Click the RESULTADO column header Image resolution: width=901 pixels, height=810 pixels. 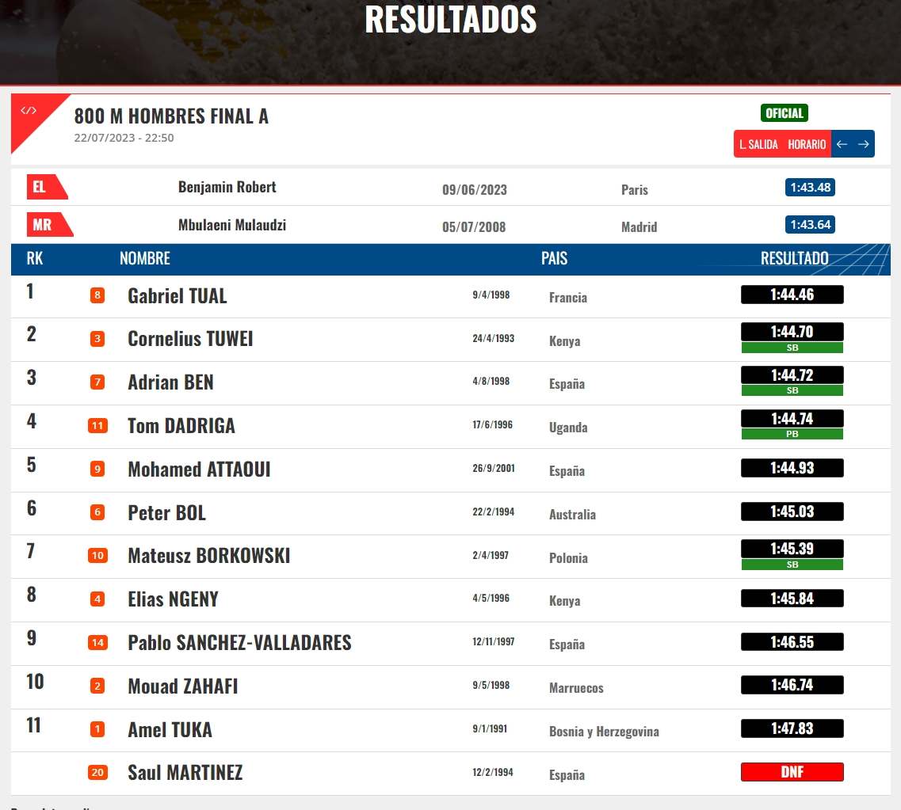(x=794, y=259)
